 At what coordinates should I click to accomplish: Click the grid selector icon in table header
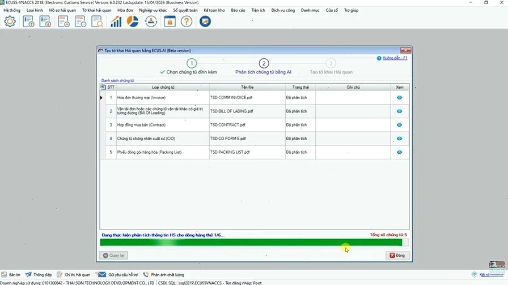pos(103,87)
